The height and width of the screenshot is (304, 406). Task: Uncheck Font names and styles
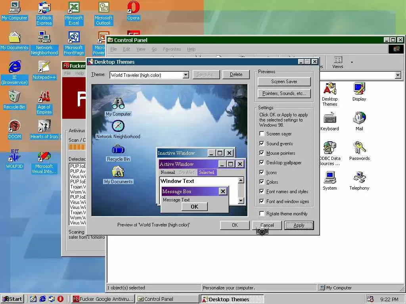pyautogui.click(x=262, y=192)
